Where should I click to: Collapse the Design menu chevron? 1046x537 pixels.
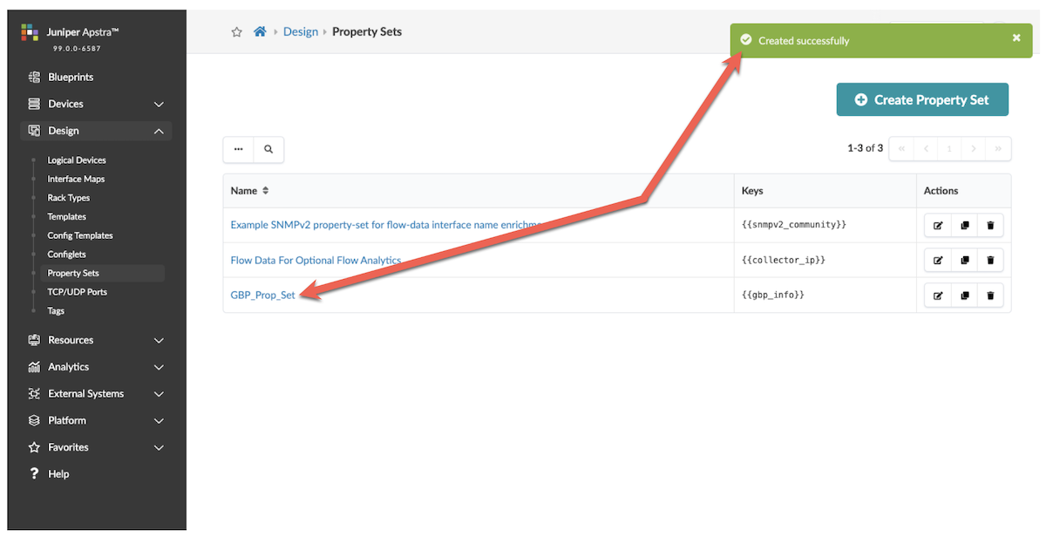pyautogui.click(x=159, y=131)
